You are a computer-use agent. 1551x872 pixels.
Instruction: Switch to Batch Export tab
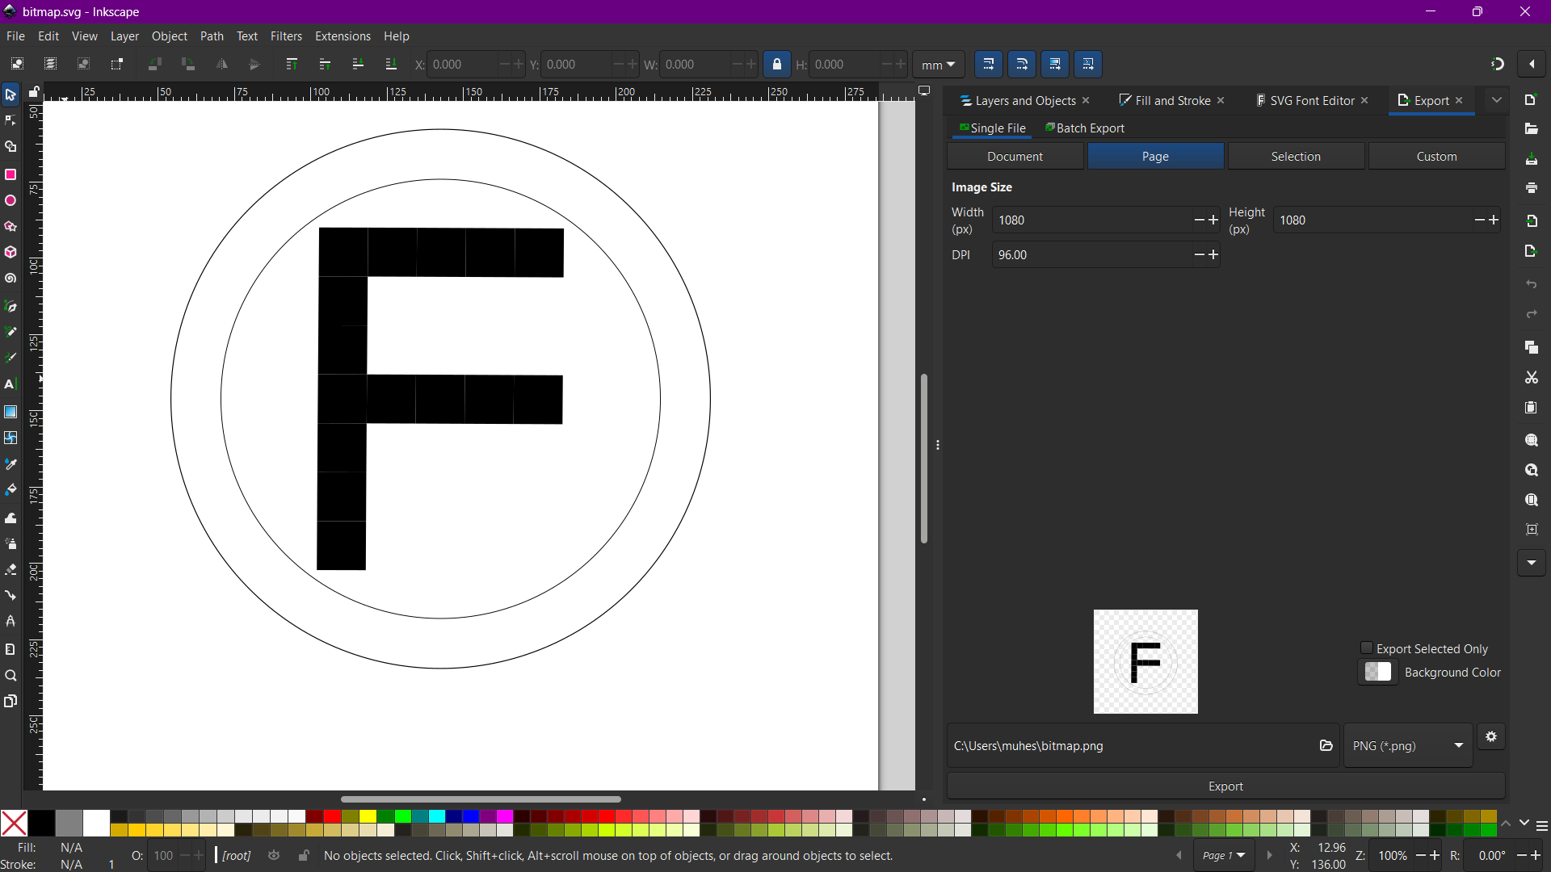point(1084,128)
